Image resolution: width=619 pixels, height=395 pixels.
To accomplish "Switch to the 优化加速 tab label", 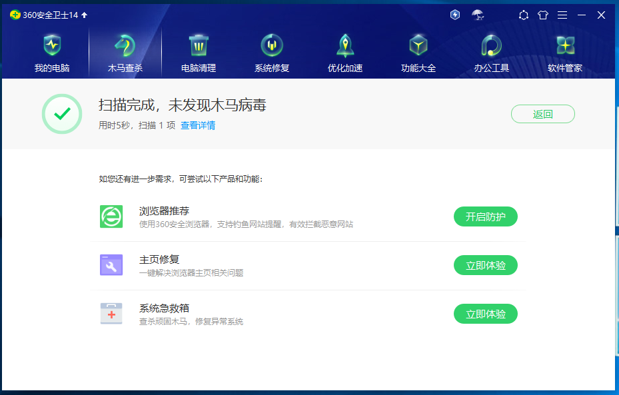I will point(345,68).
